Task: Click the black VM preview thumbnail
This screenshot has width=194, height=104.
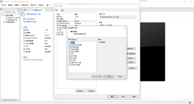Action: tap(153, 52)
